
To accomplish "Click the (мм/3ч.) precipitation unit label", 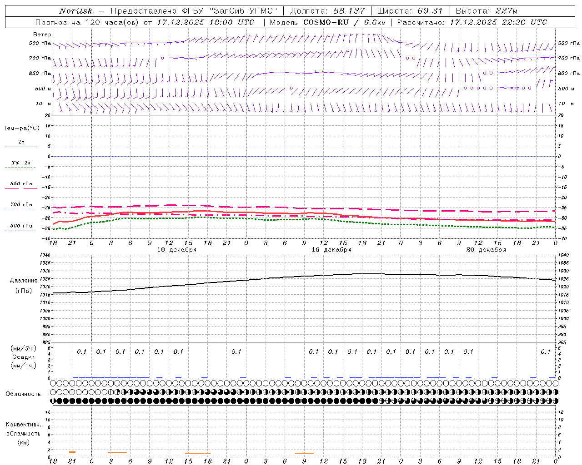I will pos(24,348).
